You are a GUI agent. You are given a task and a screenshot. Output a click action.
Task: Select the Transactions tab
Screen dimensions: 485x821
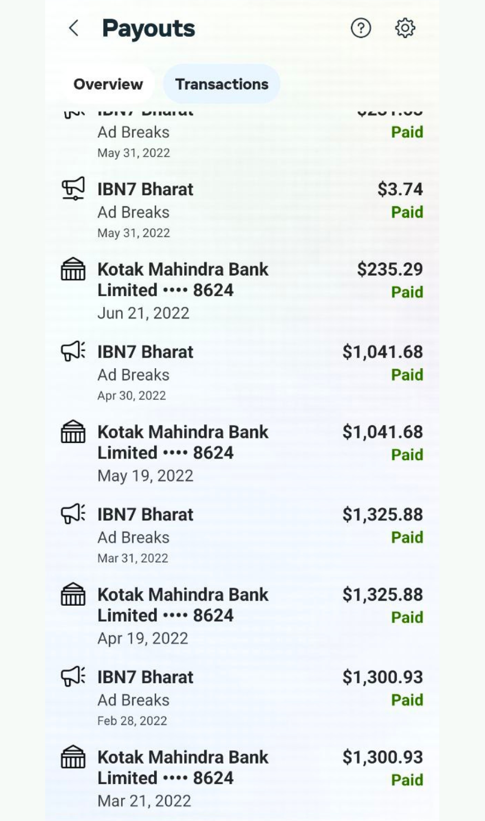(222, 84)
